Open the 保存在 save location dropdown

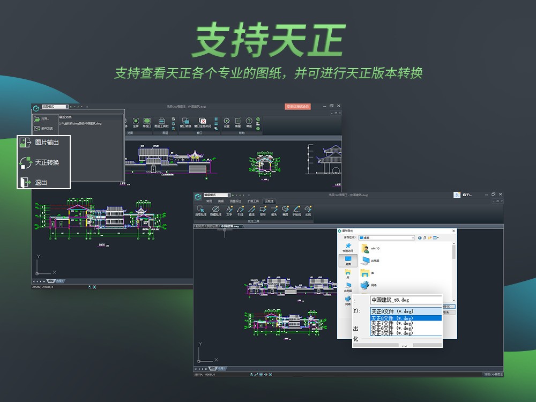[413, 237]
